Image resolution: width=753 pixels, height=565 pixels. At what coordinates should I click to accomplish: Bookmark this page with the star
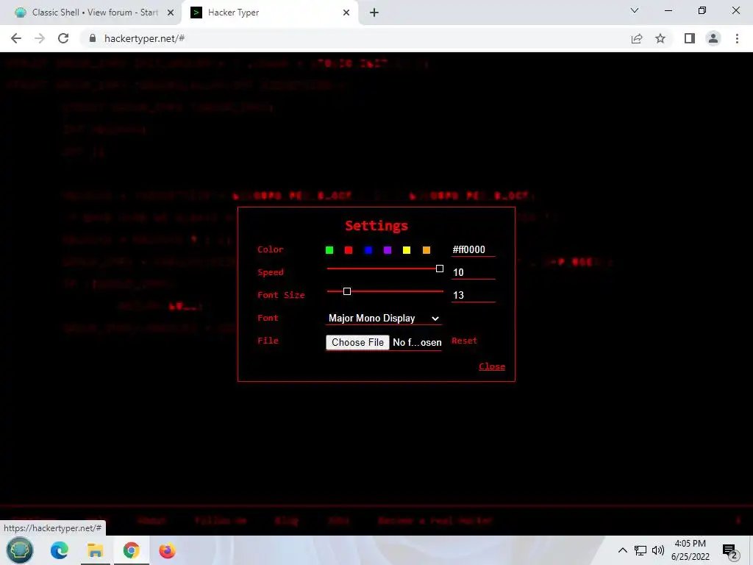pos(660,38)
